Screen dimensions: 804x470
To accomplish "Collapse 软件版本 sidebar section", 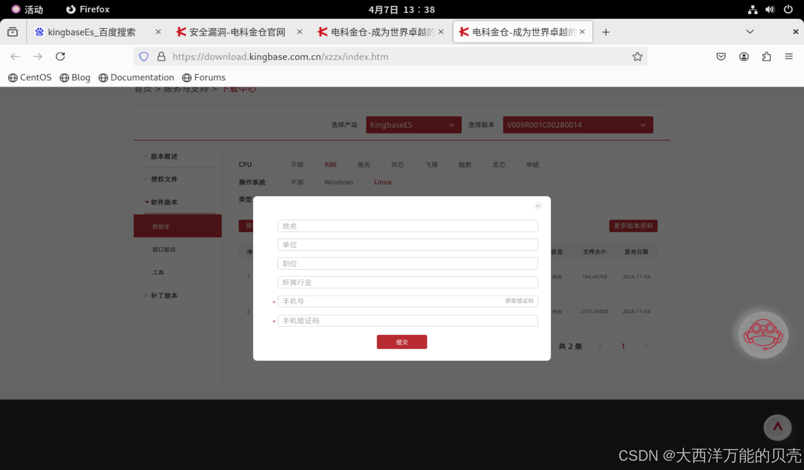I will coord(164,202).
